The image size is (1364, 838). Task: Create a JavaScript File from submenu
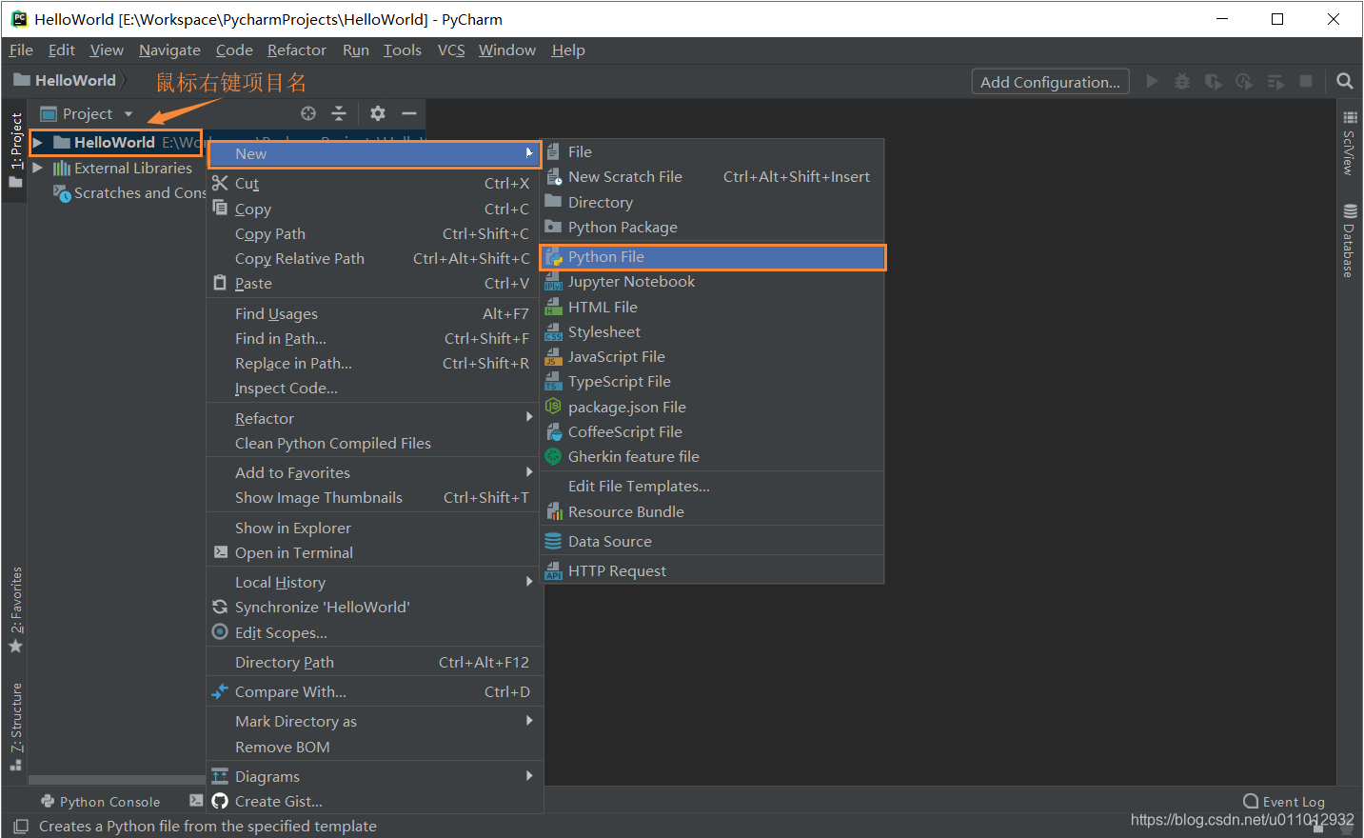point(712,356)
